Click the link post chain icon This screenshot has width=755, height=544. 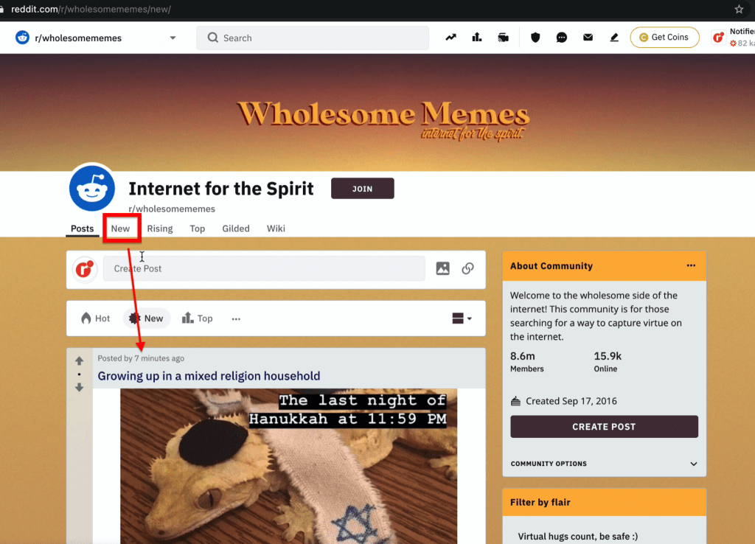click(x=467, y=268)
